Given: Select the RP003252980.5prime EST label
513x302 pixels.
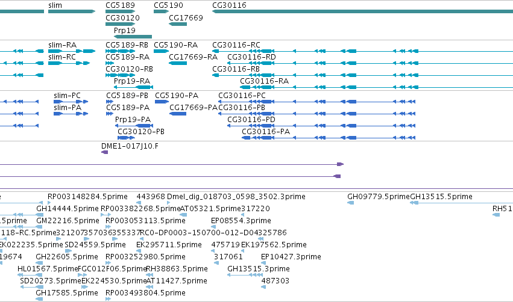Looking at the screenshot, I should point(146,257).
